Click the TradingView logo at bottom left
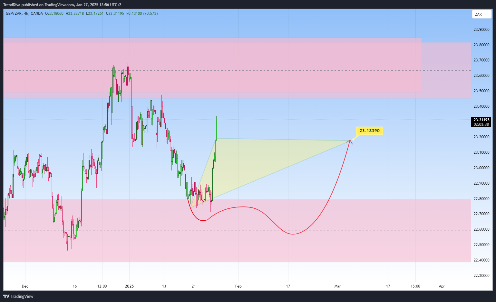The width and height of the screenshot is (496, 302). 18,296
